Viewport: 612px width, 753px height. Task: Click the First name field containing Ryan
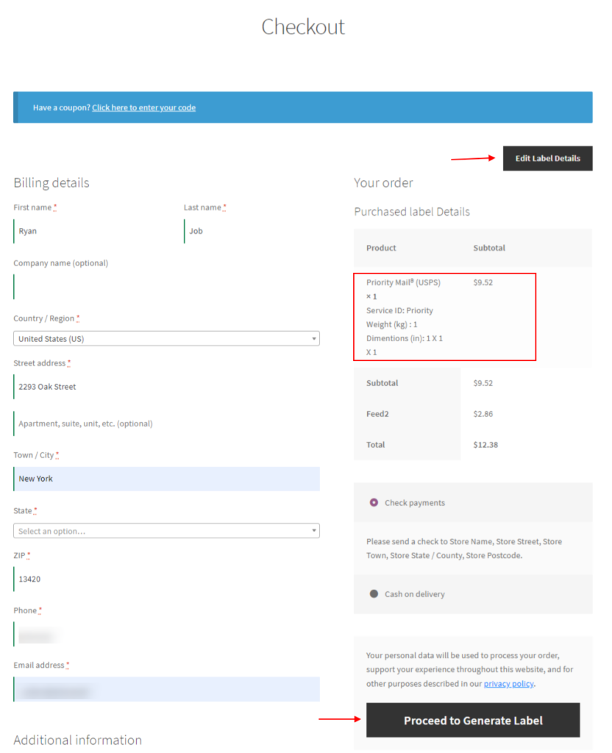click(x=88, y=231)
